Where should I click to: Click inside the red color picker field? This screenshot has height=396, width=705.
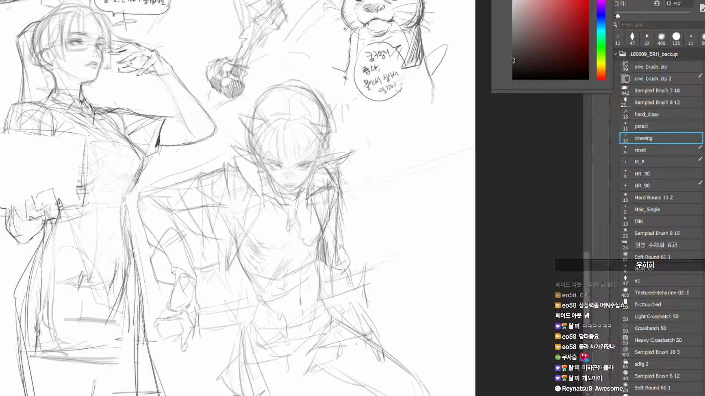click(x=550, y=40)
